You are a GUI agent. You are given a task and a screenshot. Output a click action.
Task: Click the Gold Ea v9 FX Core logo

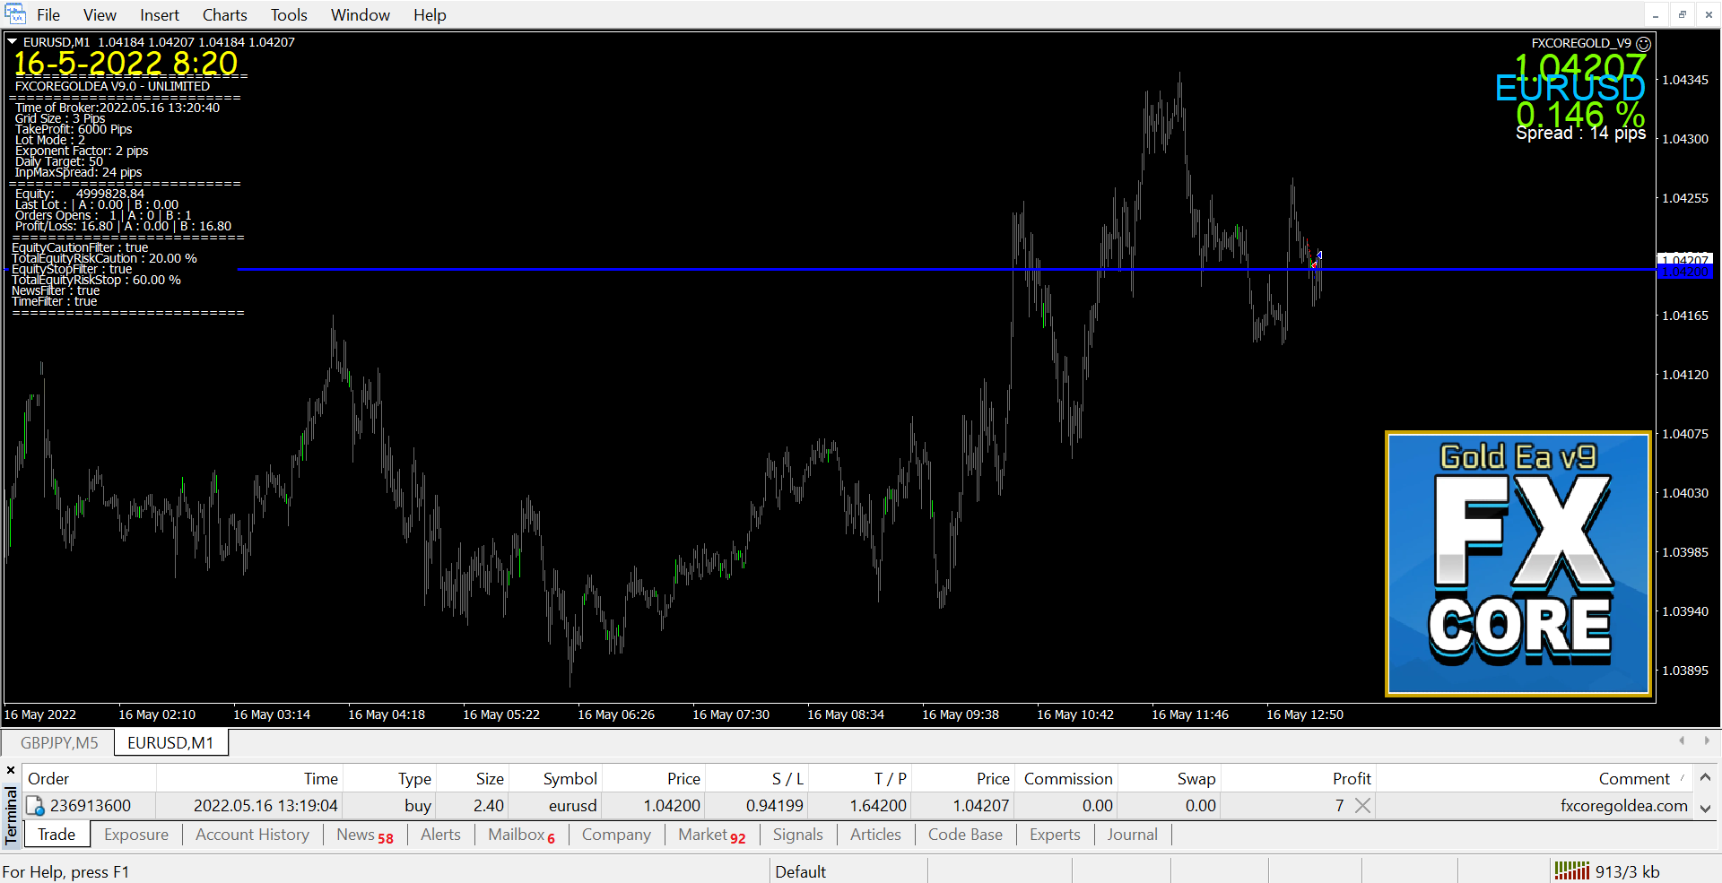click(x=1518, y=564)
